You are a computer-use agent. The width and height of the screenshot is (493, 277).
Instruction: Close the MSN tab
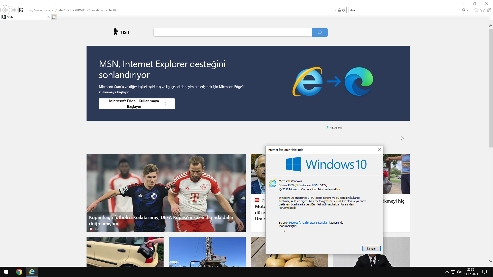48,17
